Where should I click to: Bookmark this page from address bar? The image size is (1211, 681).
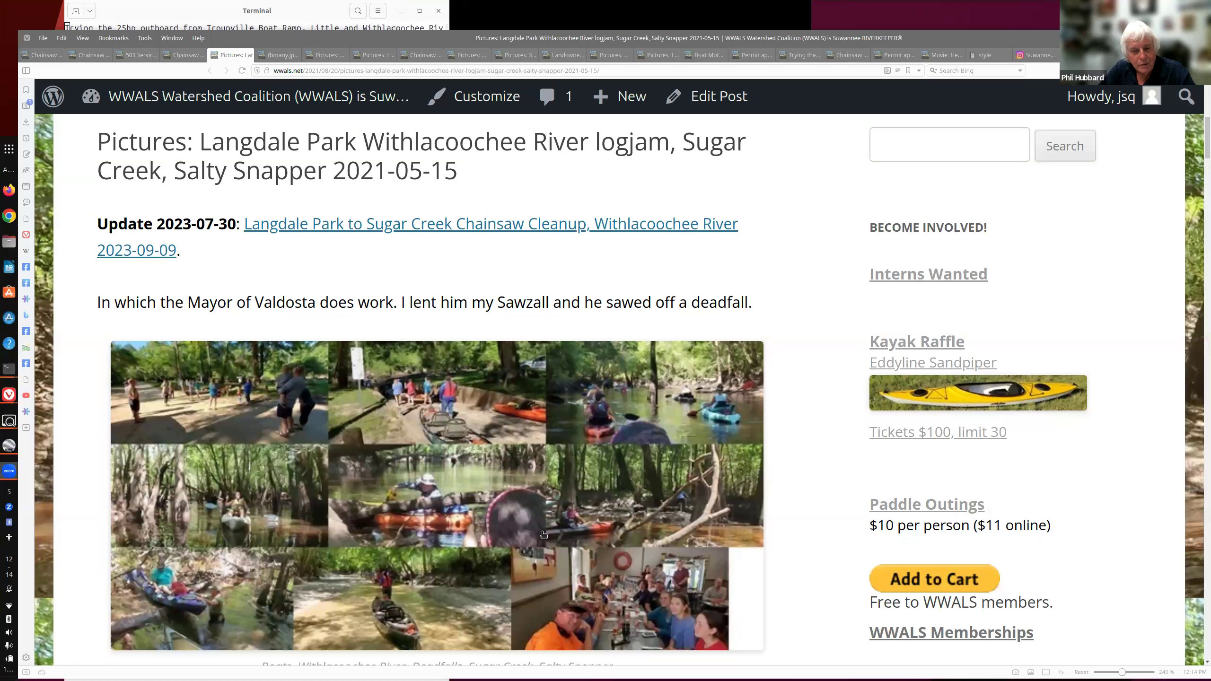pyautogui.click(x=908, y=70)
